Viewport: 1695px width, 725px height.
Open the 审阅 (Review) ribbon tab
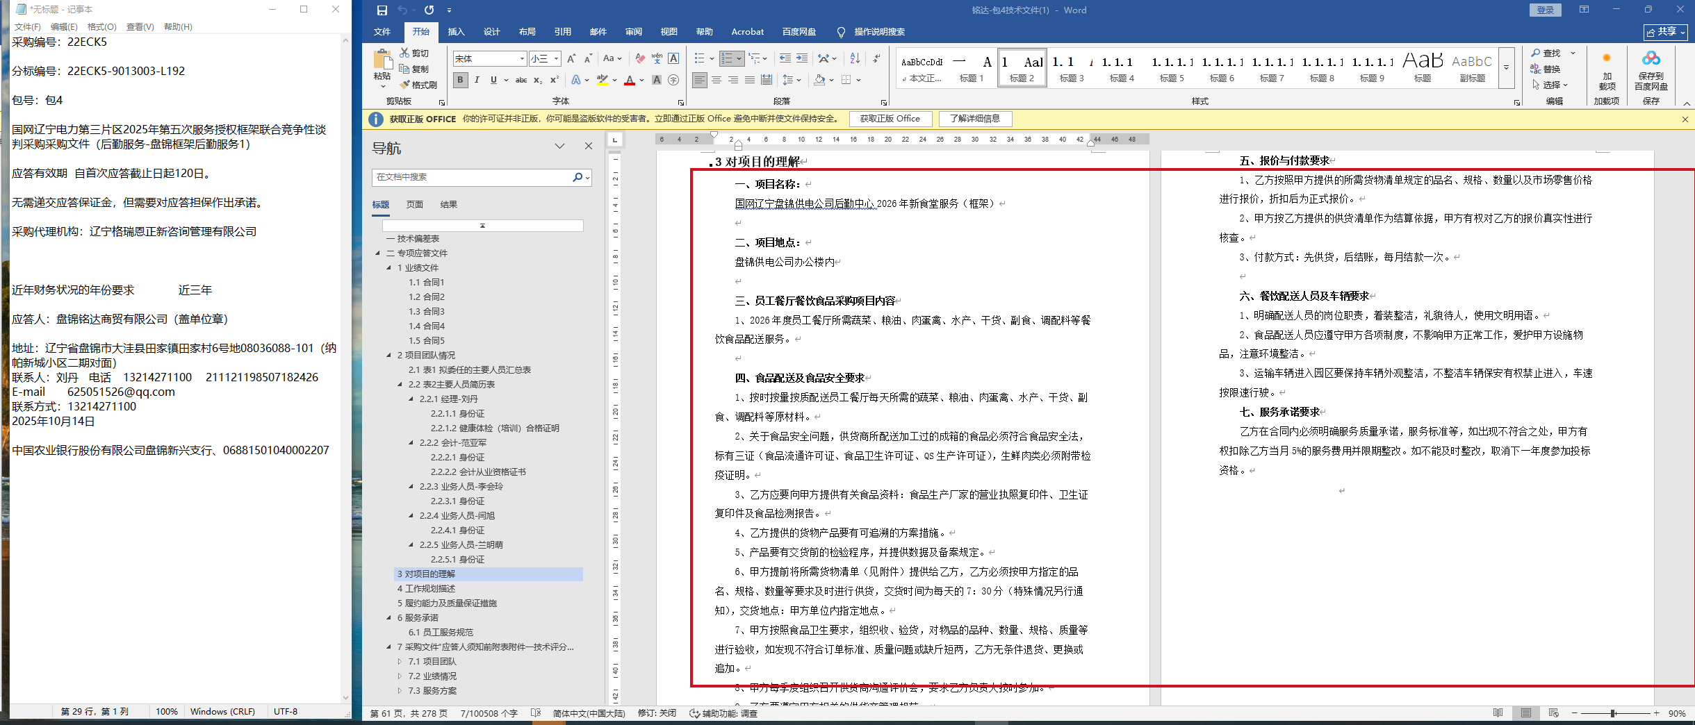[633, 32]
